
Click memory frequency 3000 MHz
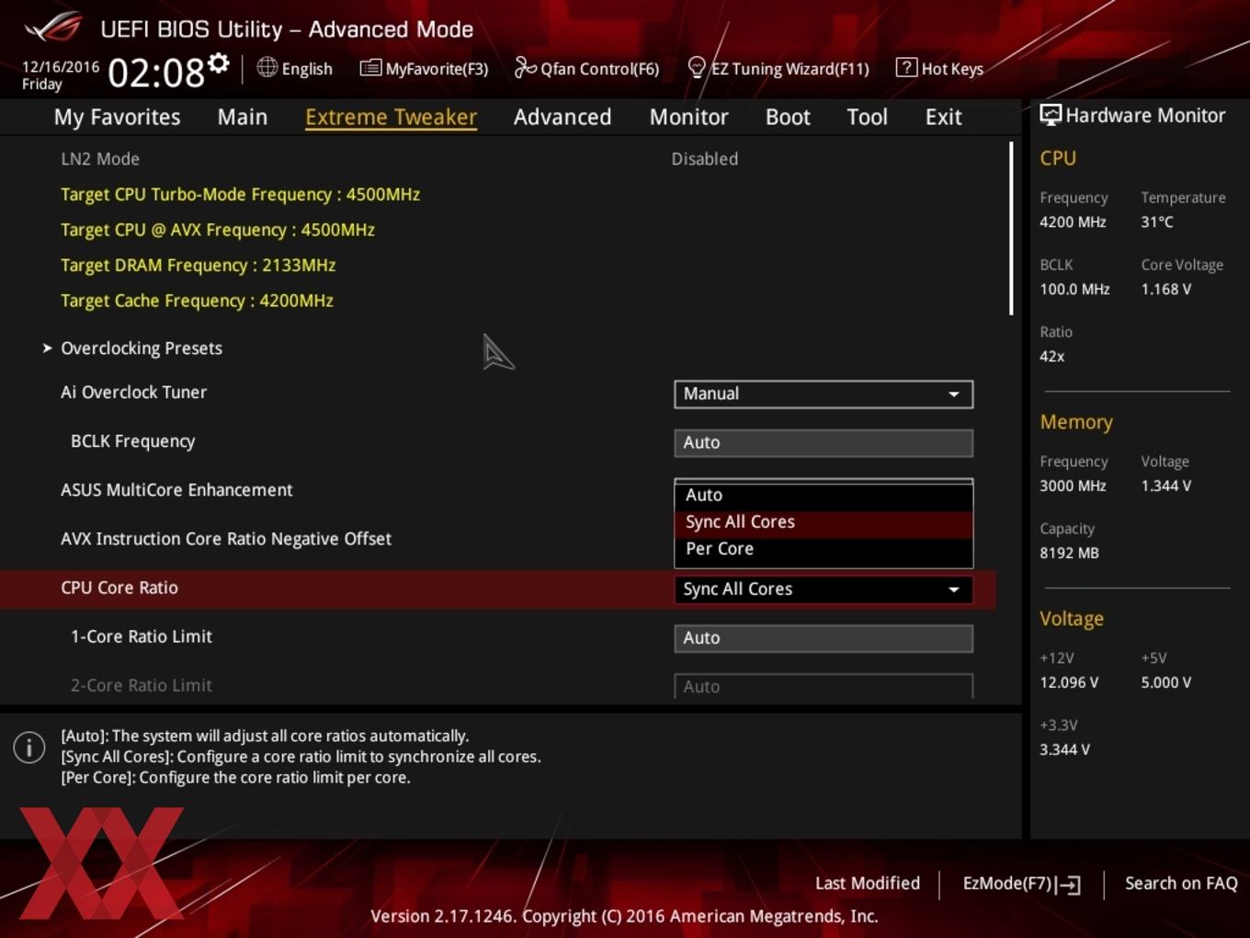pos(1073,486)
